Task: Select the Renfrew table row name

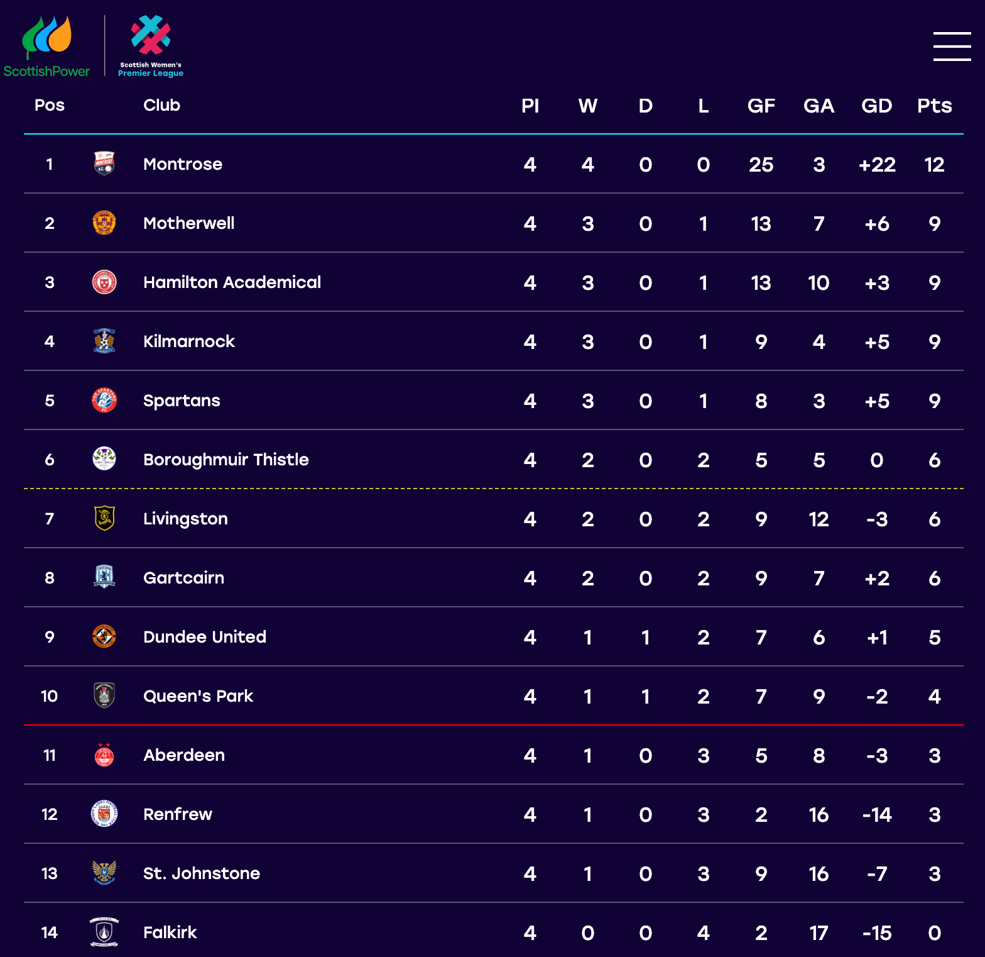Action: pyautogui.click(x=178, y=814)
